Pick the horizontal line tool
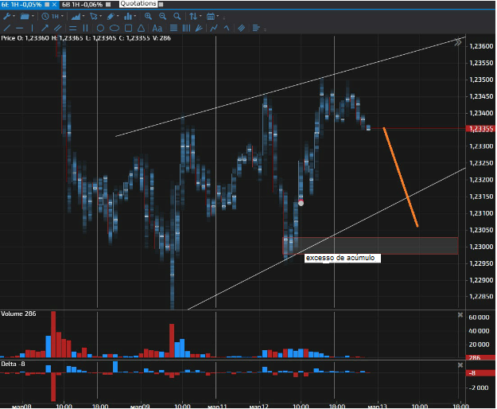 19,29
